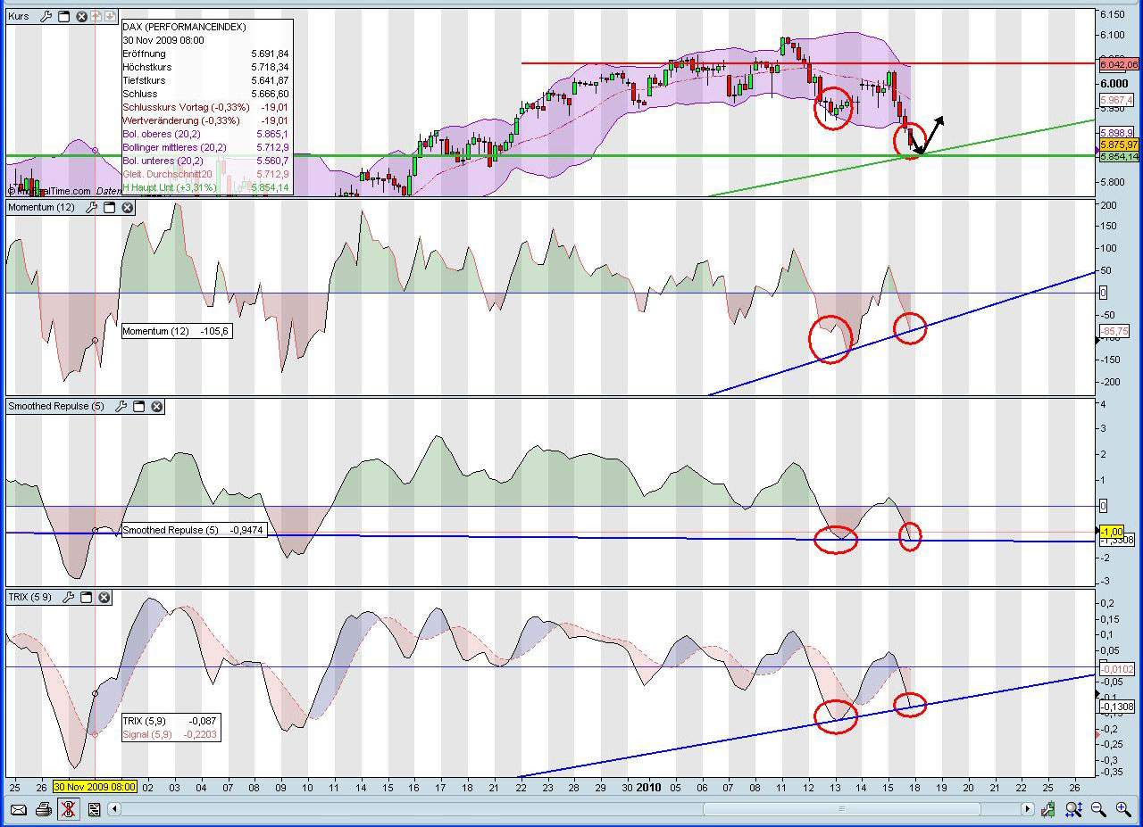Expand the Kurs panel upward

click(96, 16)
